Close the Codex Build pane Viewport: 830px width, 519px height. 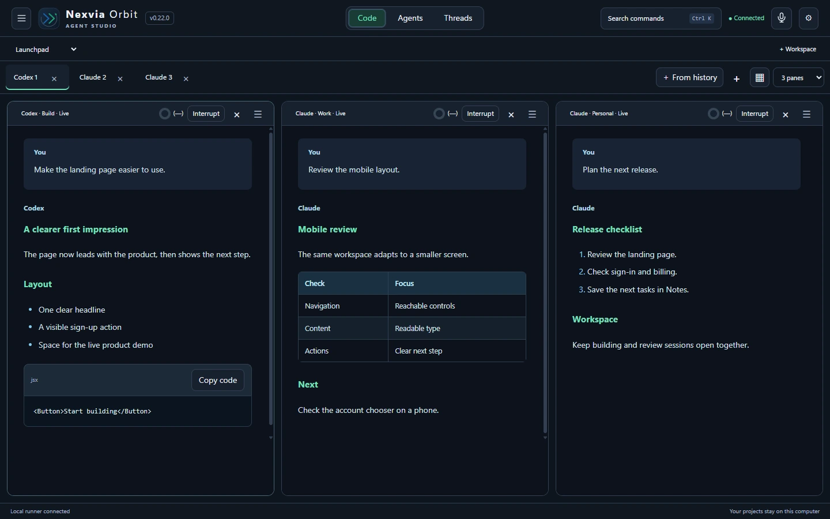(237, 115)
